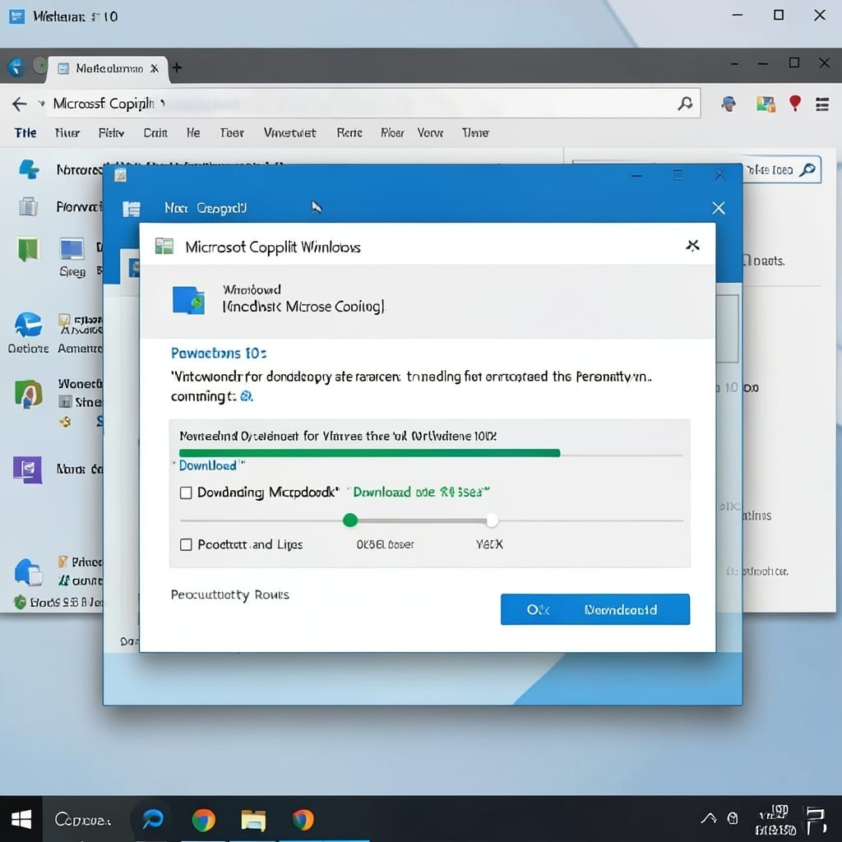Click the Firefox icon on the taskbar

click(303, 820)
